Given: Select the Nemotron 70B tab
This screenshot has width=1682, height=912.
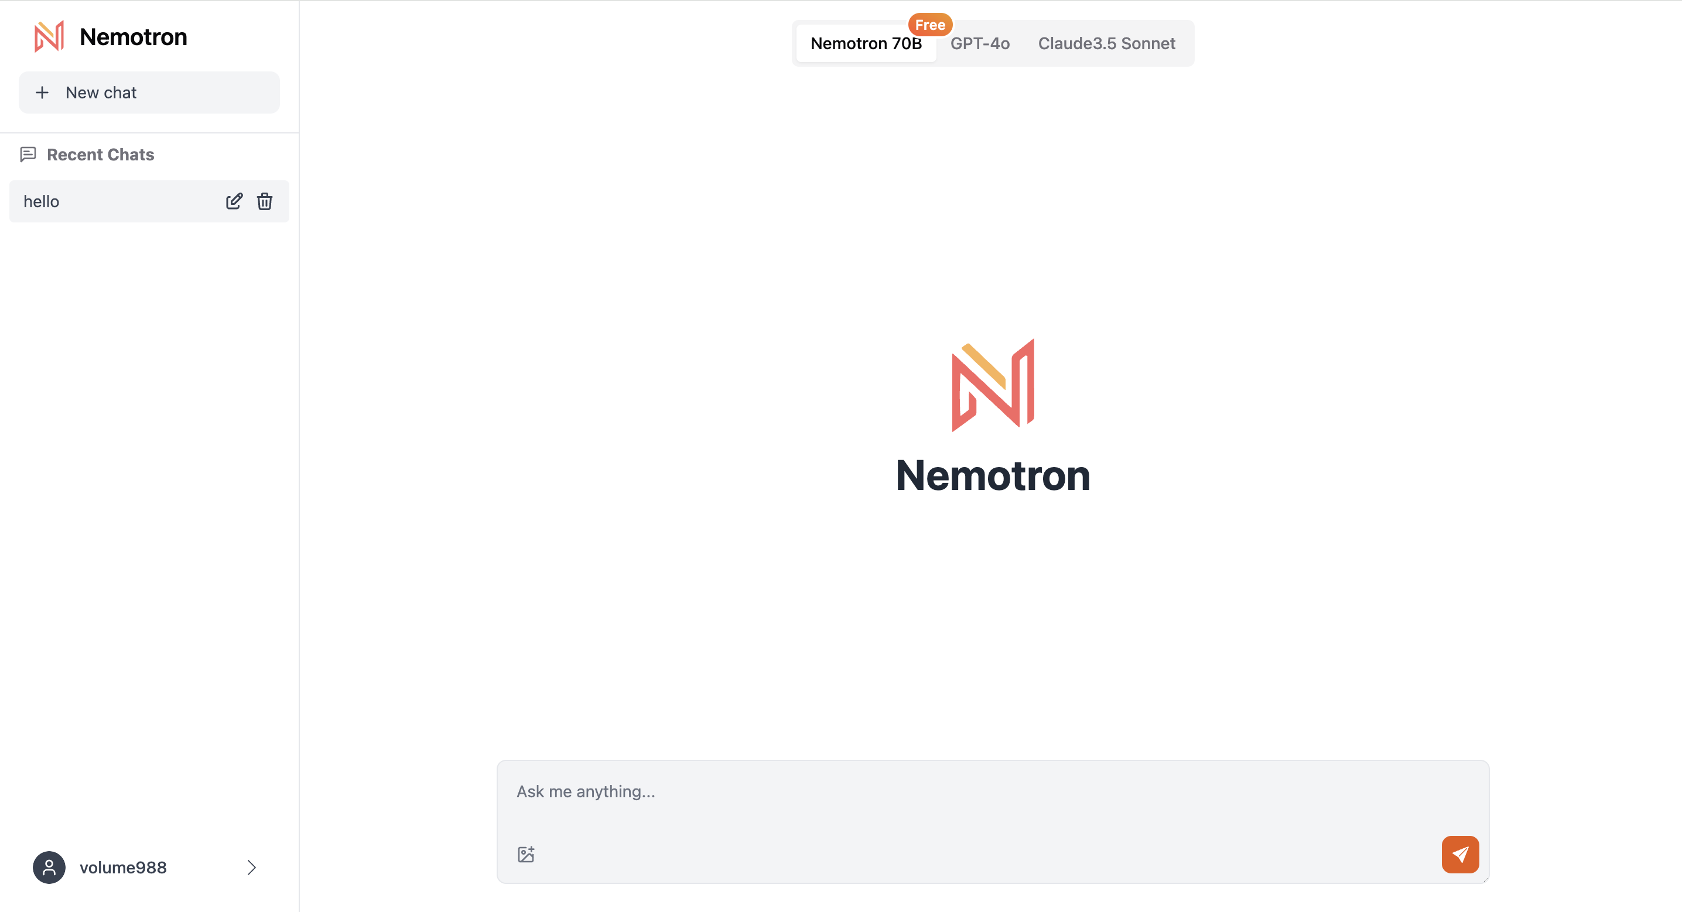Looking at the screenshot, I should pyautogui.click(x=865, y=43).
